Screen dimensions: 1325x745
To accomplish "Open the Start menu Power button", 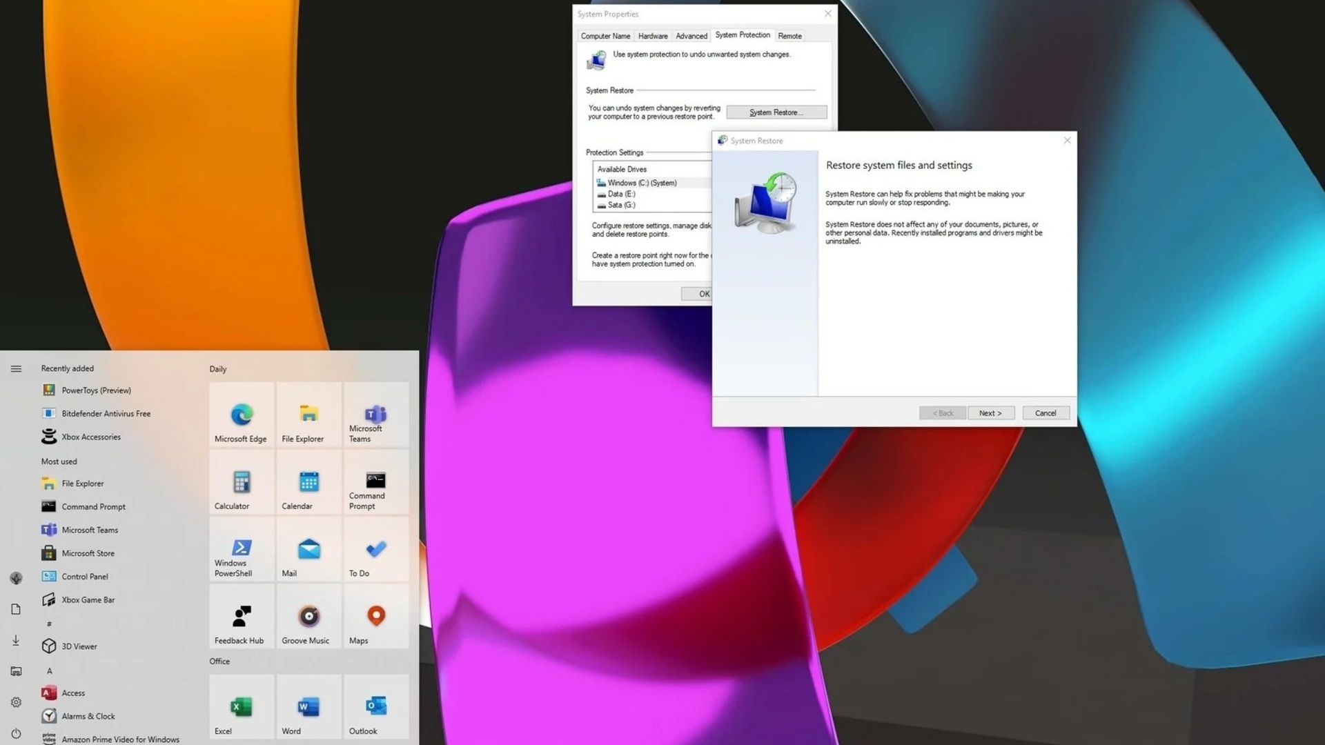I will coord(16,734).
